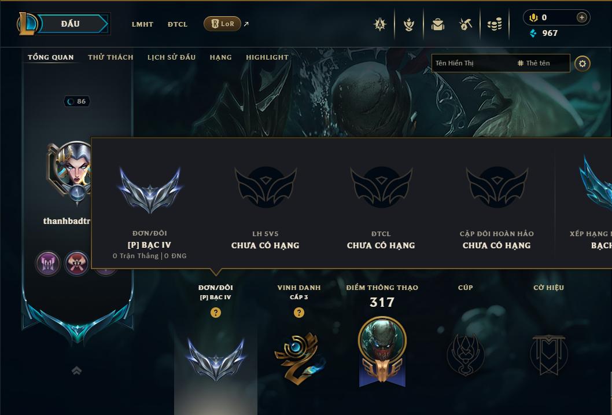Open the Collection crest icon in top bar

[380, 24]
